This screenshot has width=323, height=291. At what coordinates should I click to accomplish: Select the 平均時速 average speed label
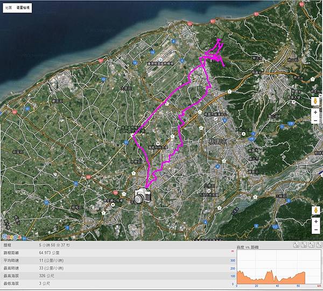[11, 260]
